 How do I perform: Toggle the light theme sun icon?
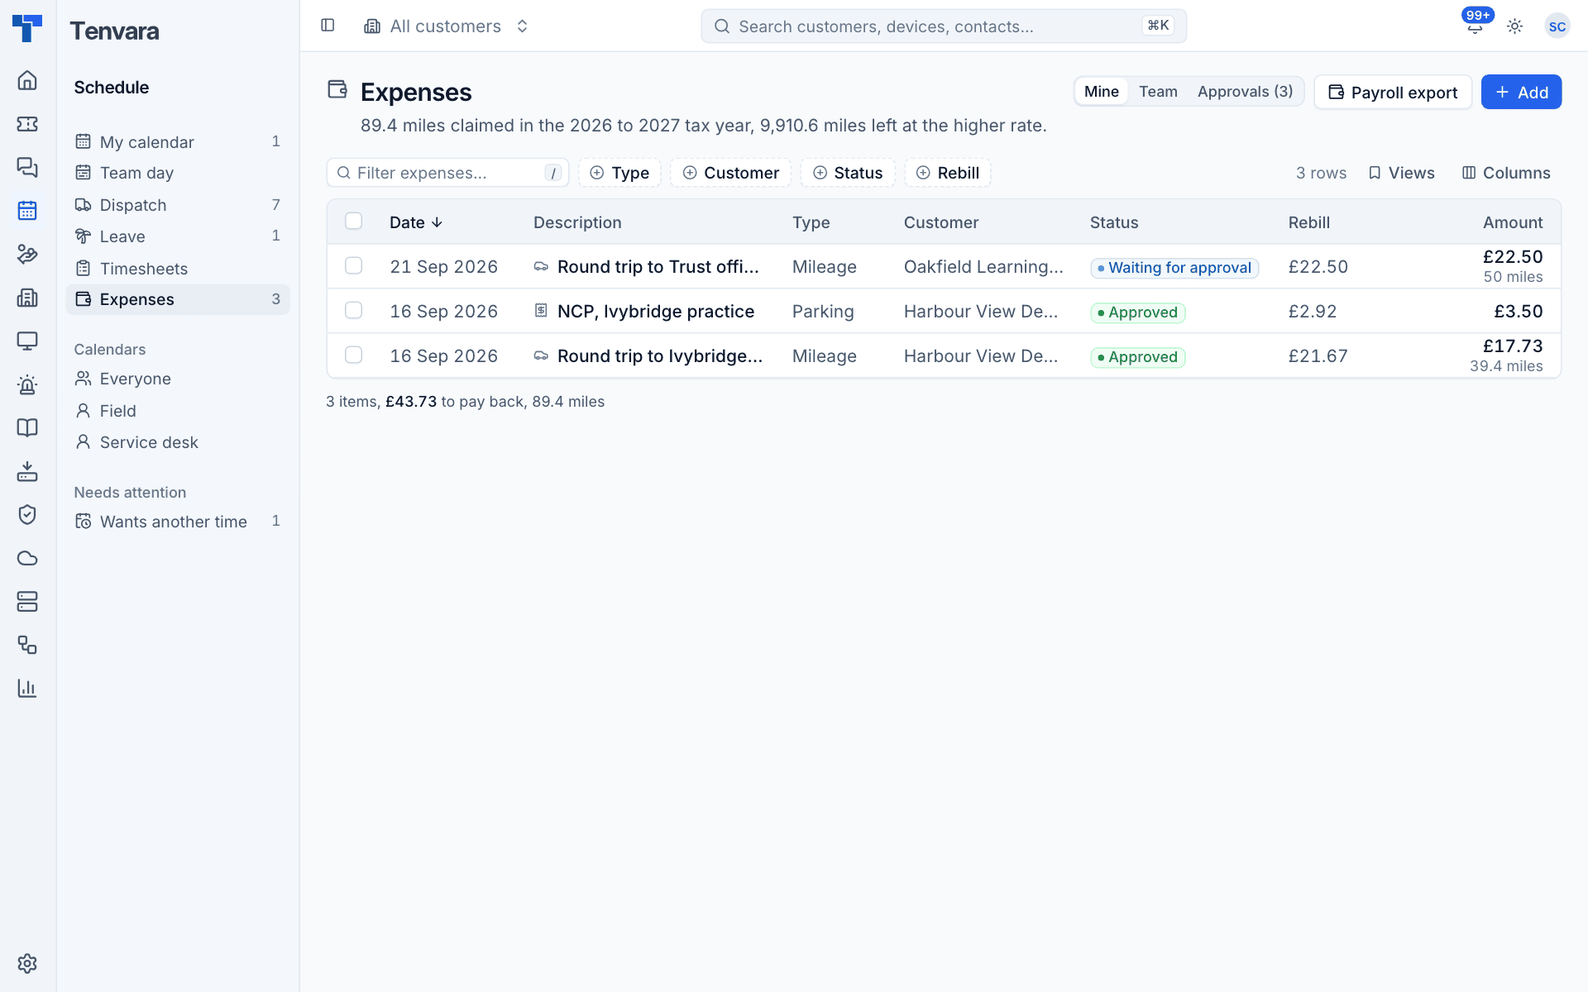[x=1514, y=26]
